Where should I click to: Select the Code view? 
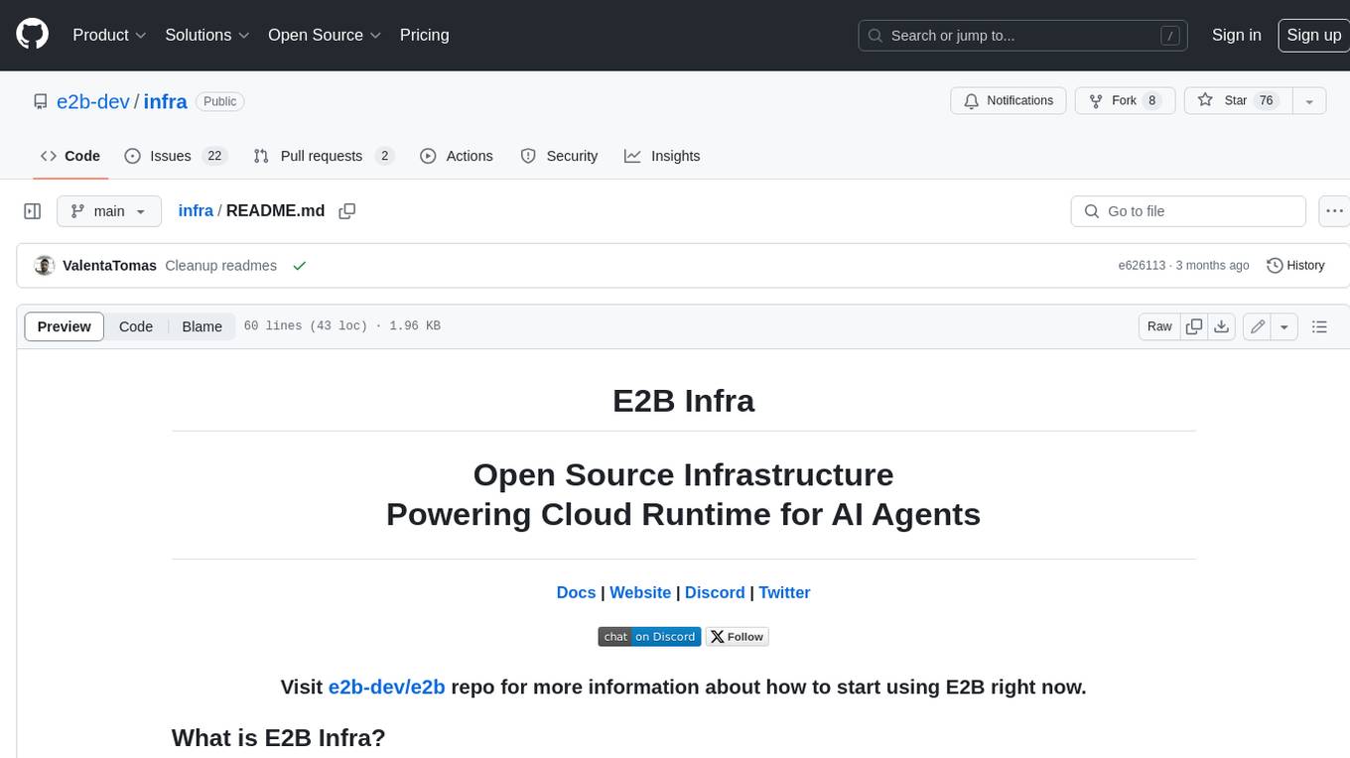(x=136, y=326)
